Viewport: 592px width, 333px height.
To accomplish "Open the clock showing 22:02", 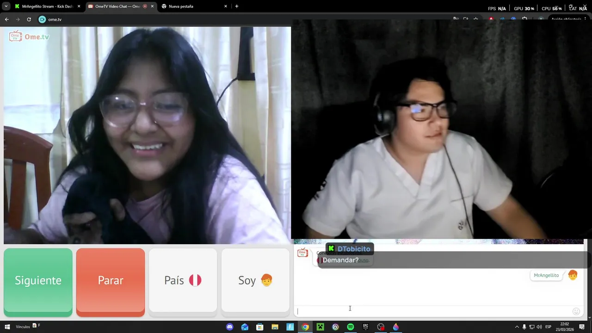I will coord(565,327).
